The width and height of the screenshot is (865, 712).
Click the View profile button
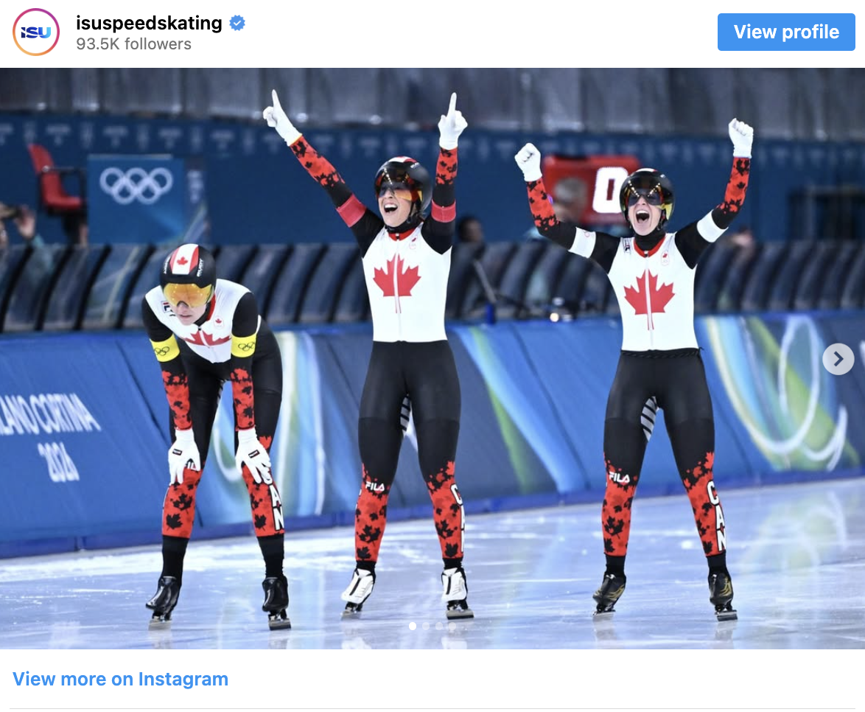[x=786, y=32]
